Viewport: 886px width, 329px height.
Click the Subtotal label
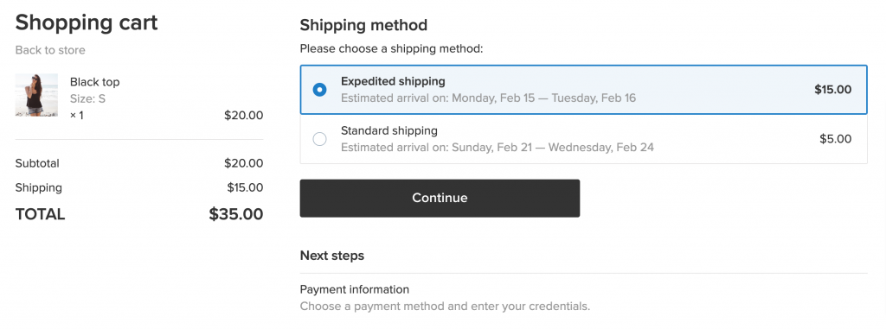(x=37, y=164)
